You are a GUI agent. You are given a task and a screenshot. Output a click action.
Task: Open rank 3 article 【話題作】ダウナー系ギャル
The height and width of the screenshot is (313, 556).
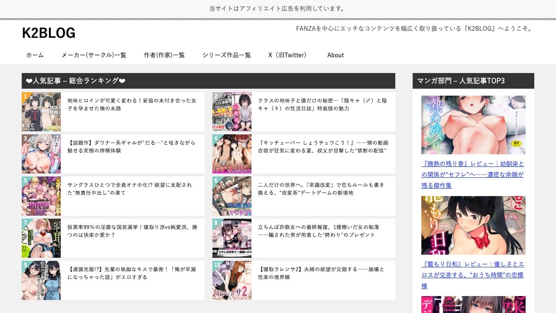point(131,147)
